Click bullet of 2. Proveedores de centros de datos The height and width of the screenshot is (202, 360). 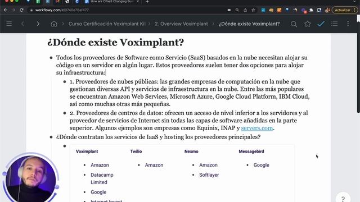click(x=65, y=113)
